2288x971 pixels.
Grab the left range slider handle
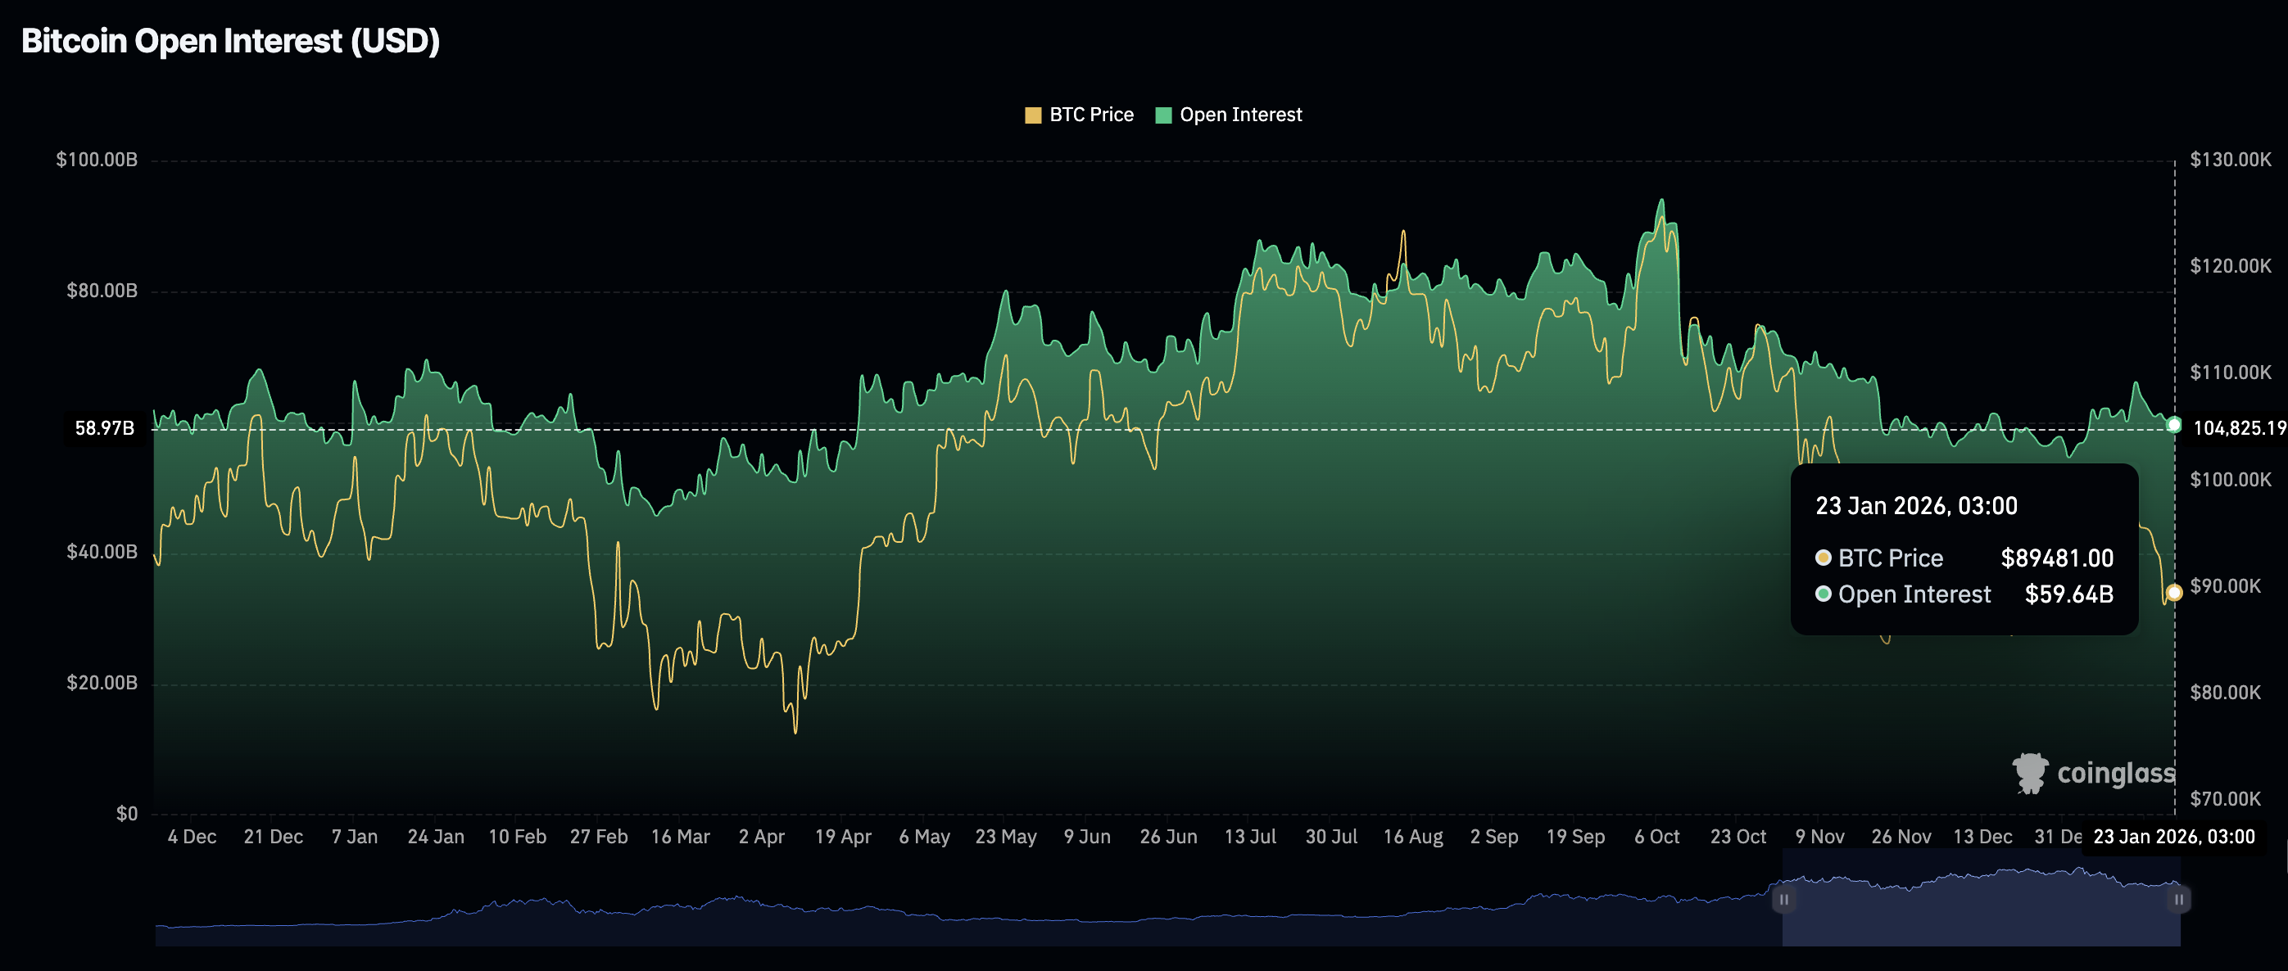[x=1783, y=899]
